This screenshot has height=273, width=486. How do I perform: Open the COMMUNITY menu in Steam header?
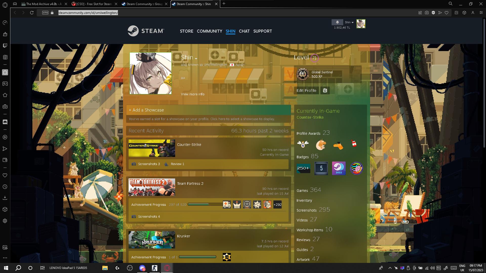pyautogui.click(x=209, y=31)
